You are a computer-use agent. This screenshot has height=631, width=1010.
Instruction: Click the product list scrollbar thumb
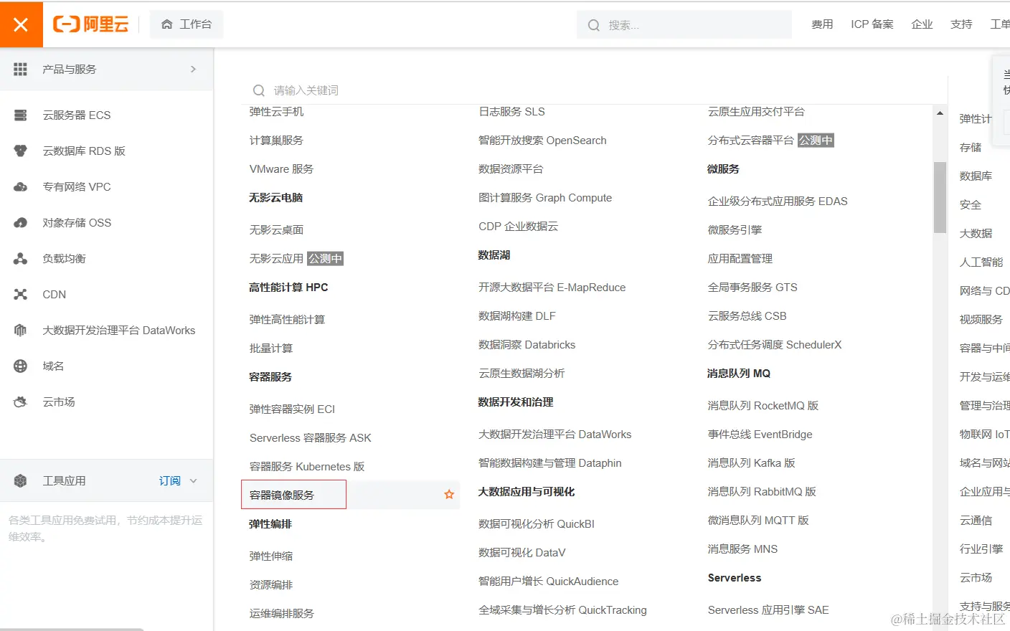(x=940, y=197)
